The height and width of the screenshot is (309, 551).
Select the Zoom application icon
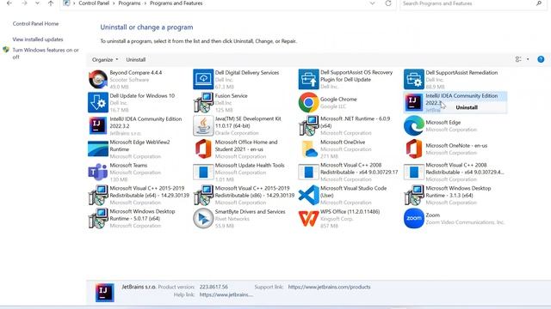[x=414, y=218]
